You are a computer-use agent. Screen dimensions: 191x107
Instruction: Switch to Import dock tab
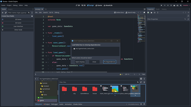(x=10, y=9)
